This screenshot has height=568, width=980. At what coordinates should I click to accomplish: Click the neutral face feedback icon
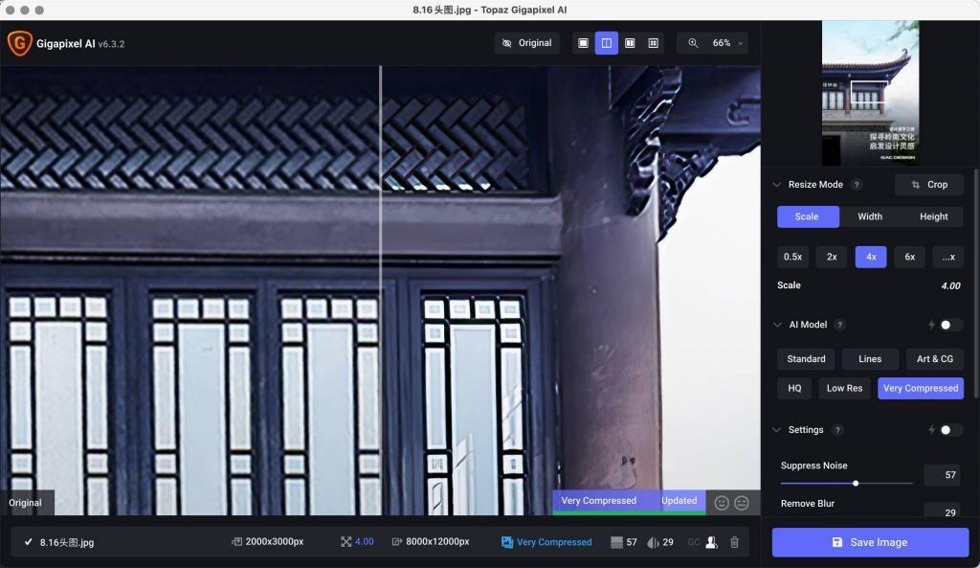tap(742, 503)
